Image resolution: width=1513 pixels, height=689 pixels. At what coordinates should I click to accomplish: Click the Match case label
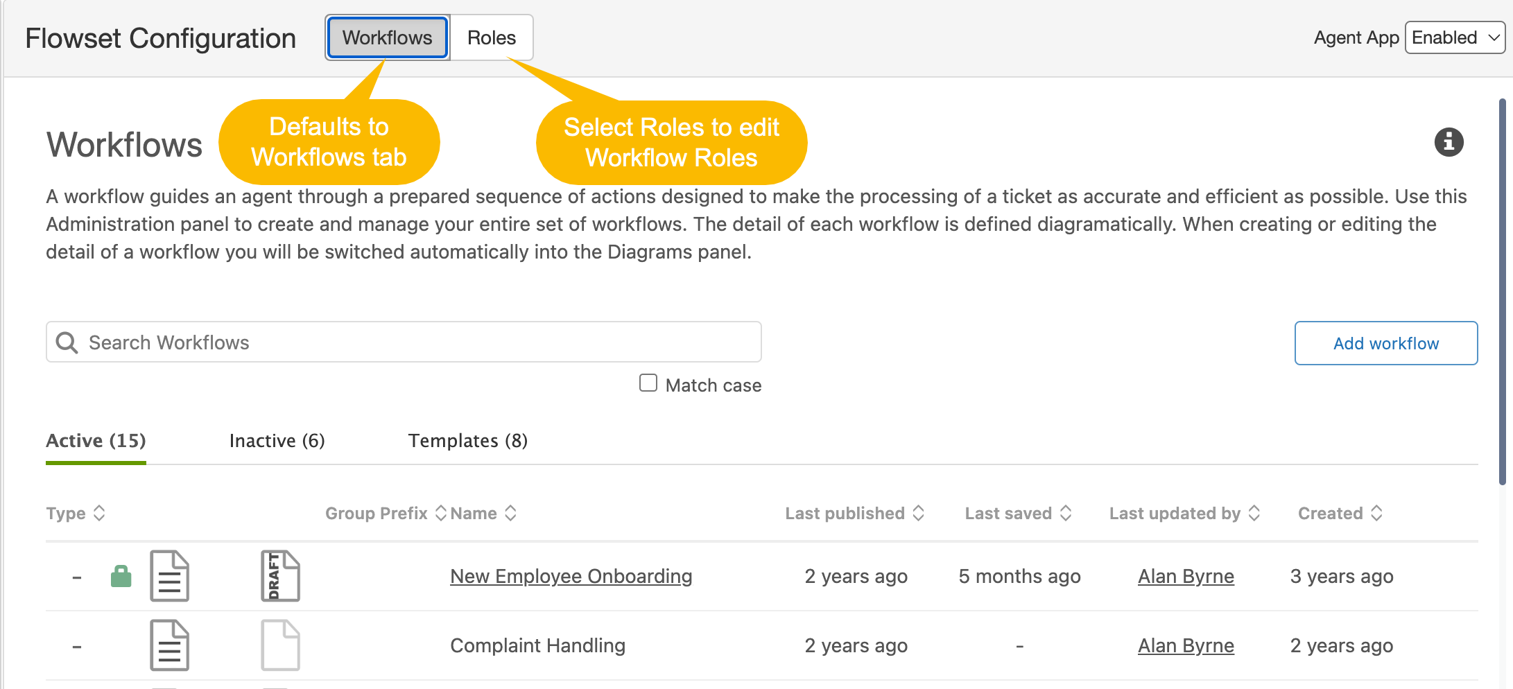713,385
